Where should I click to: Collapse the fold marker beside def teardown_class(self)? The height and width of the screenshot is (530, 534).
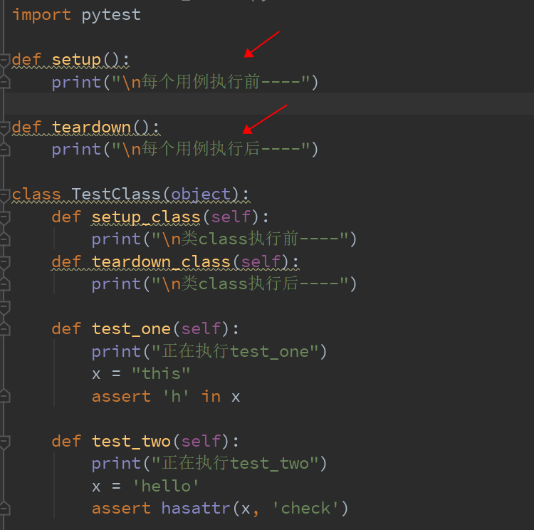(x=4, y=262)
